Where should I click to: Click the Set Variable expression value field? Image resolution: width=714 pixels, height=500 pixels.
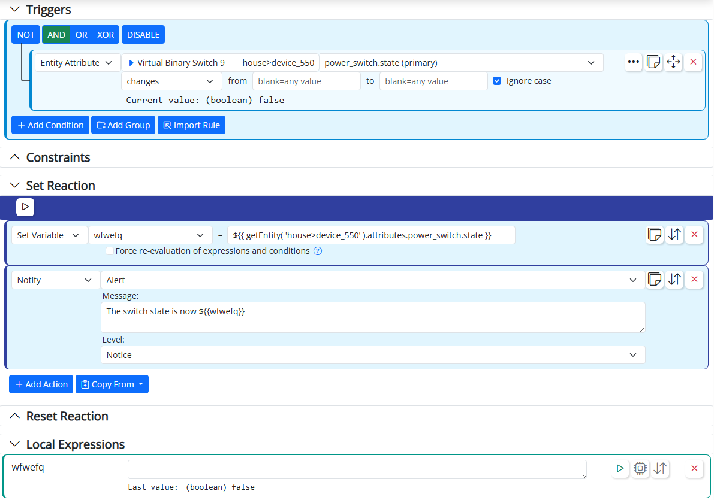coord(371,235)
